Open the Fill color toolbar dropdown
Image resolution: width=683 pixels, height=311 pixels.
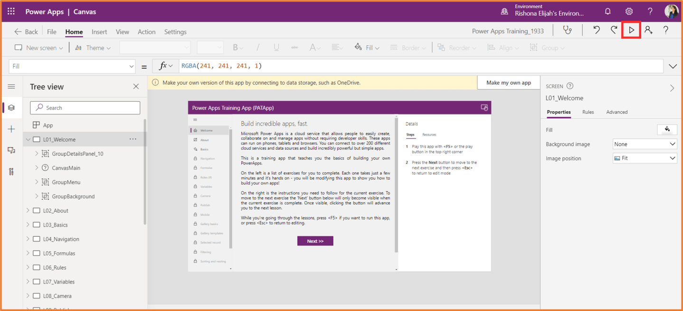[367, 48]
